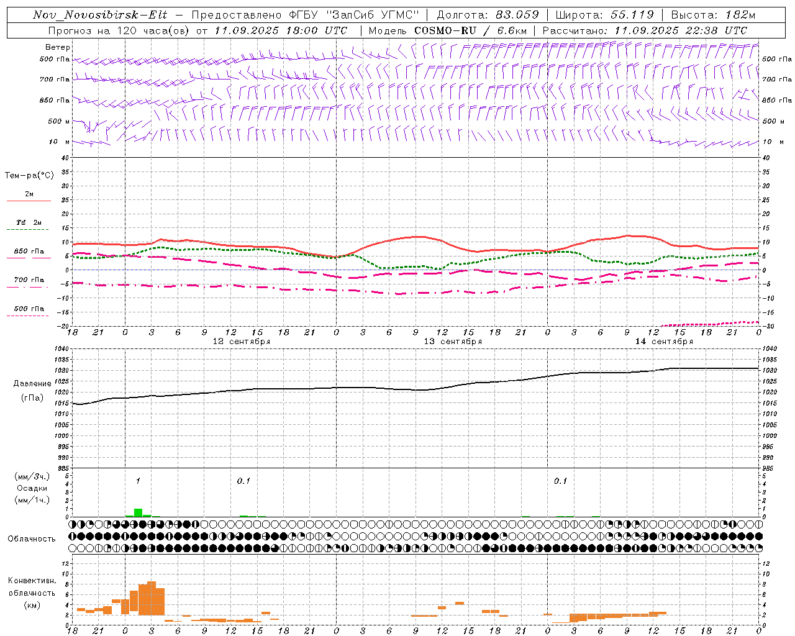
Task: Click the (мм/3ч.) precipitation unit label
Action: click(32, 477)
